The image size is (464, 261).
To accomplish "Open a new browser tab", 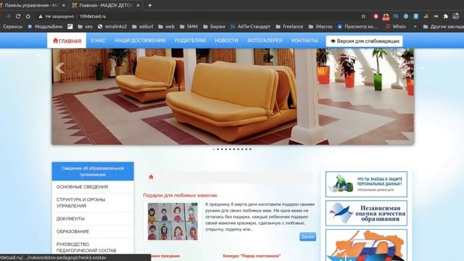I will [x=150, y=5].
